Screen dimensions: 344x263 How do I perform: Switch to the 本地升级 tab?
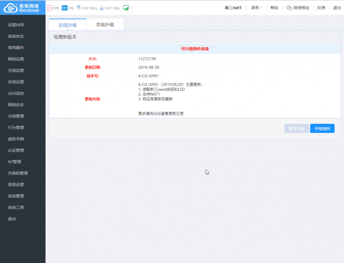[105, 25]
